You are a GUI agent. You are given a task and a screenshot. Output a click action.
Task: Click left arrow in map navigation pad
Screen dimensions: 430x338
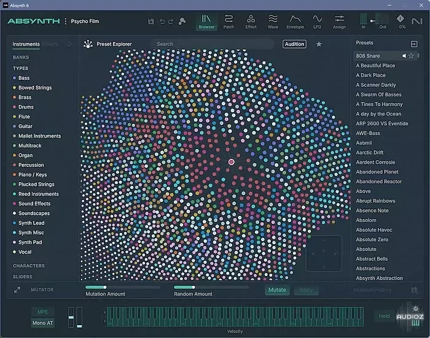[x=313, y=254]
